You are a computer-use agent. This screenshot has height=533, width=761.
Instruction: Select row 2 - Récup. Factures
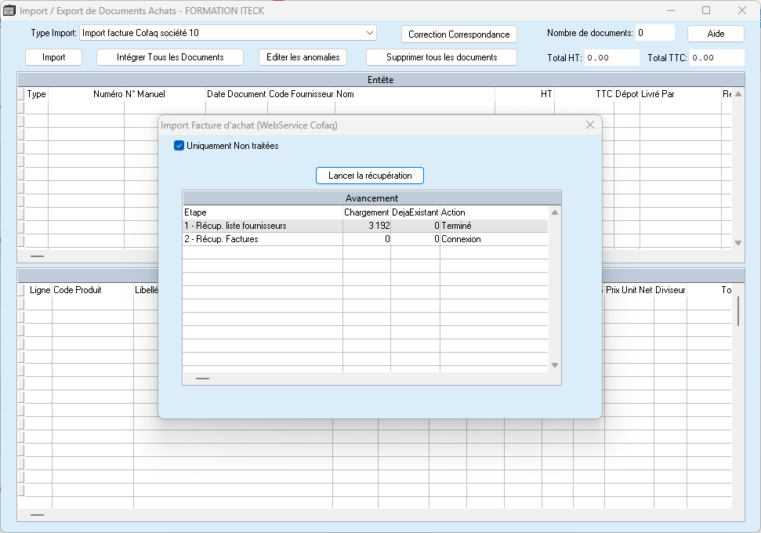pyautogui.click(x=365, y=239)
